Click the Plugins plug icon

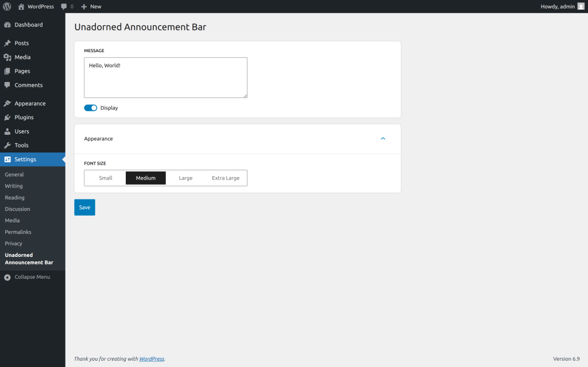click(x=7, y=118)
